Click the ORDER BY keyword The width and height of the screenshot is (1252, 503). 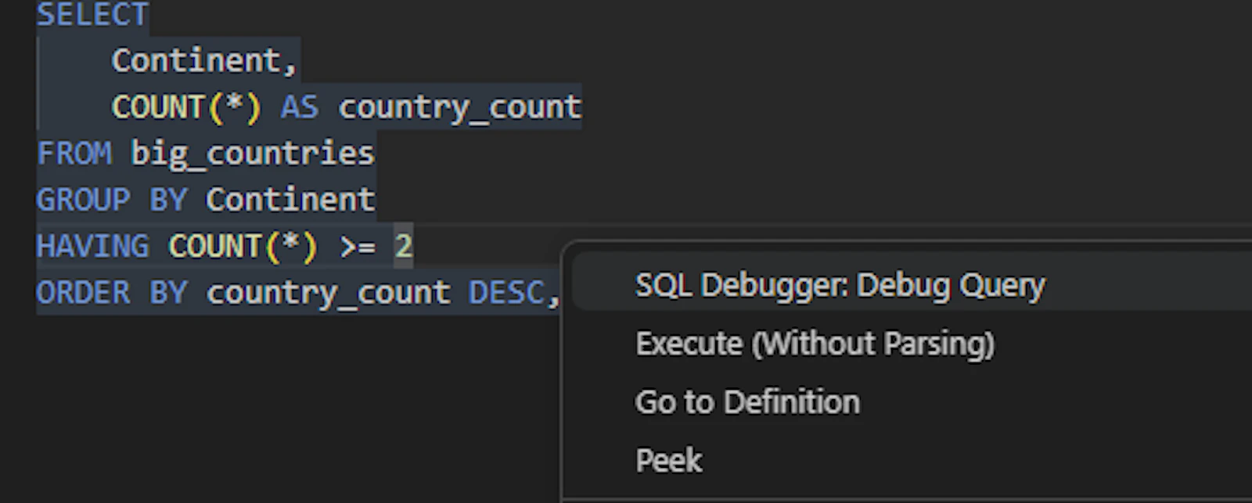[x=111, y=293]
